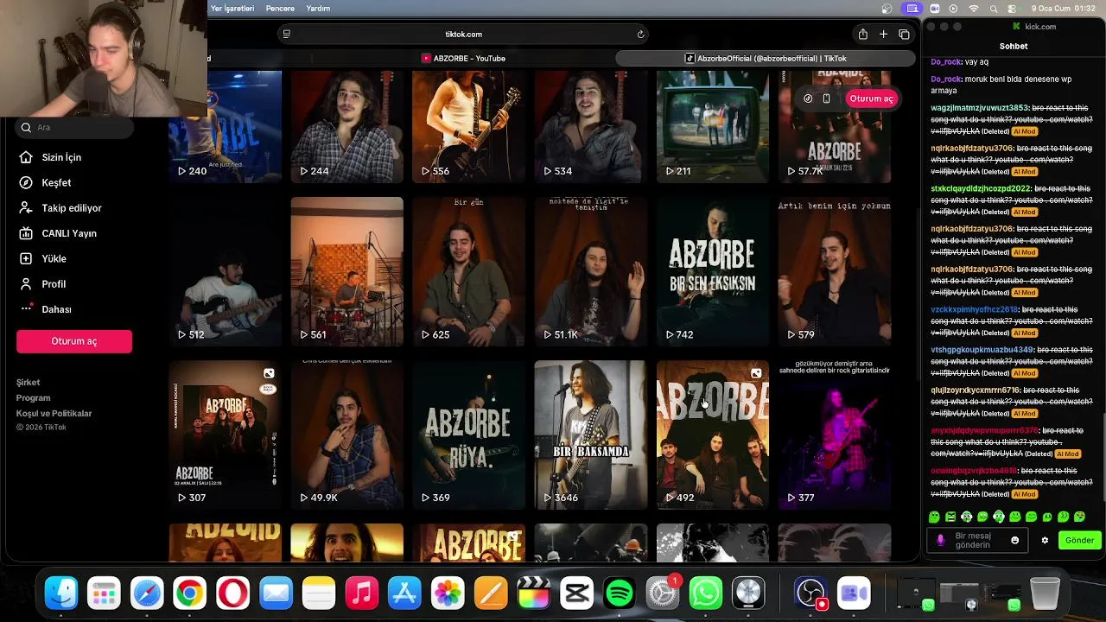The width and height of the screenshot is (1106, 622).
Task: Click the large Oturum aç sidebar button
Action: (x=74, y=341)
